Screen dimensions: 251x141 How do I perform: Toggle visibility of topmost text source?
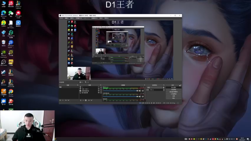click(99, 87)
